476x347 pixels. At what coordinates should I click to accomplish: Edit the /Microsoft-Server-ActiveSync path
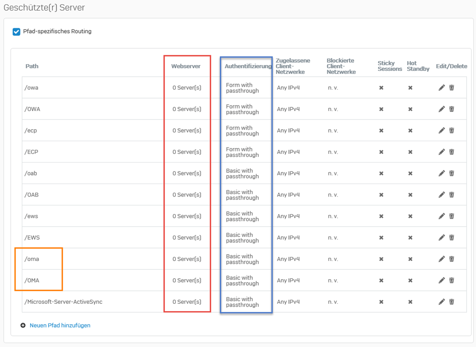(442, 302)
